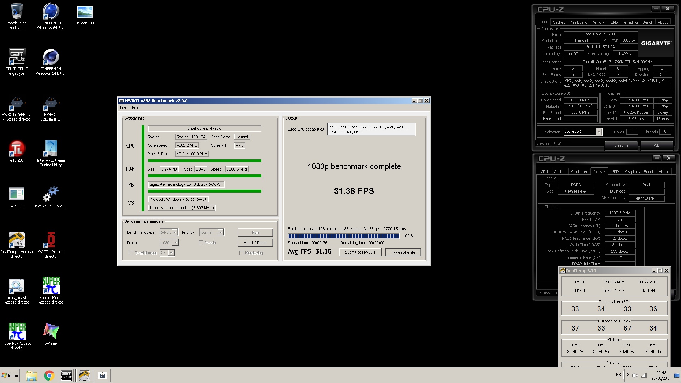Click DRAM Frequency 1200.6 MHz value
Viewport: 681px width, 383px height.
[620, 213]
